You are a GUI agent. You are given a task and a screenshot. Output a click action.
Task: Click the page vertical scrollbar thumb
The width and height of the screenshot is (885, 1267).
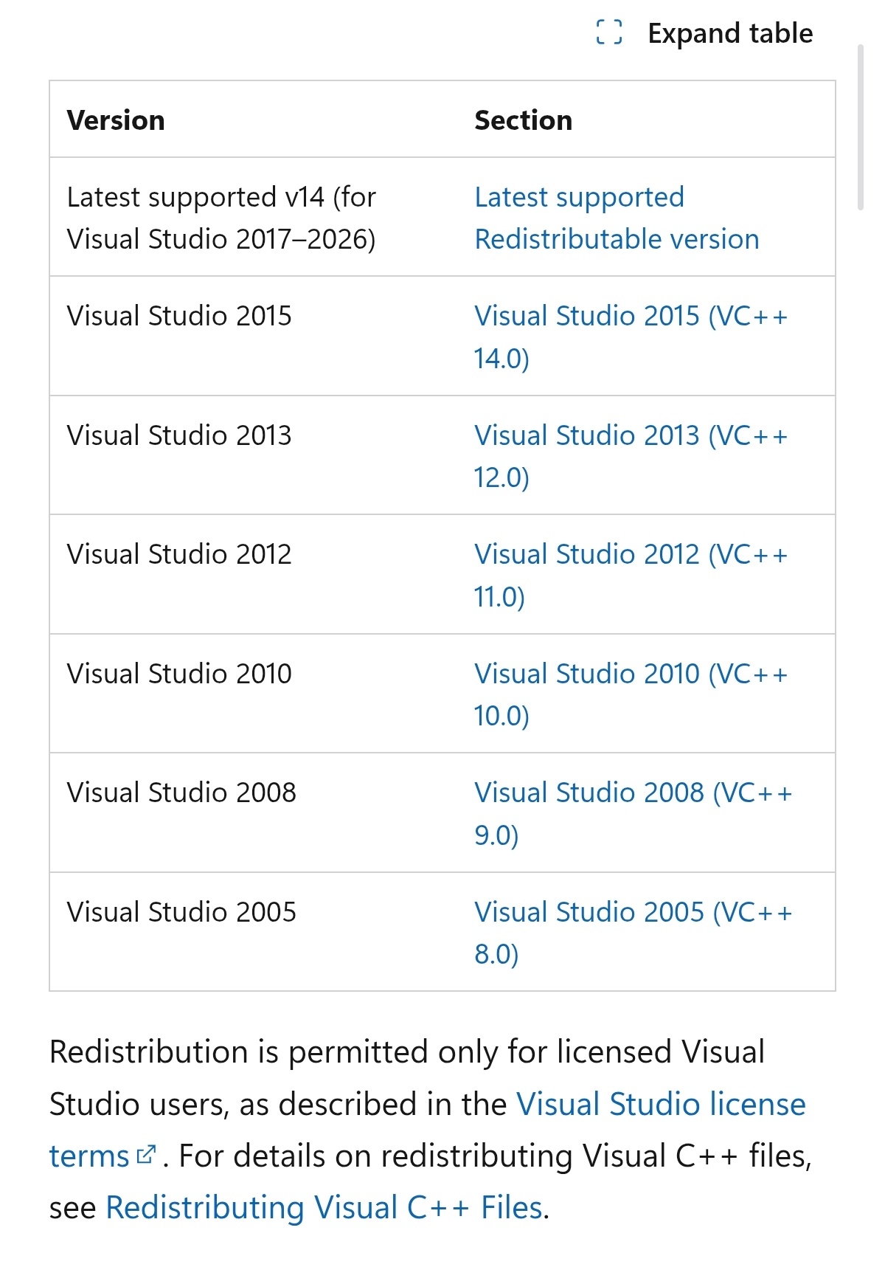coord(860,127)
